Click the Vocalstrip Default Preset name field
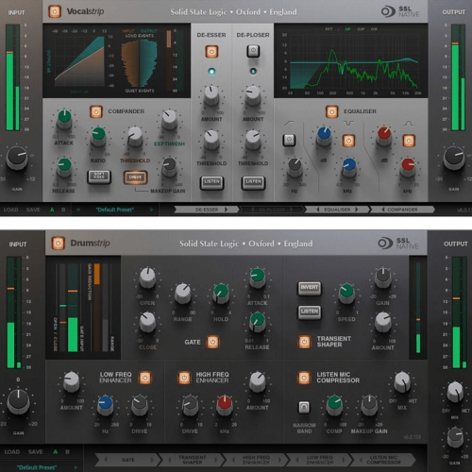 [115, 210]
